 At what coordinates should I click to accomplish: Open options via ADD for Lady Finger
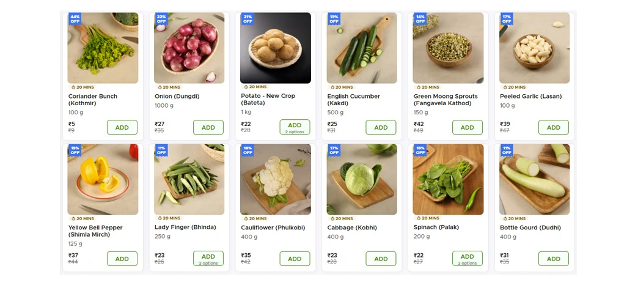tap(208, 259)
